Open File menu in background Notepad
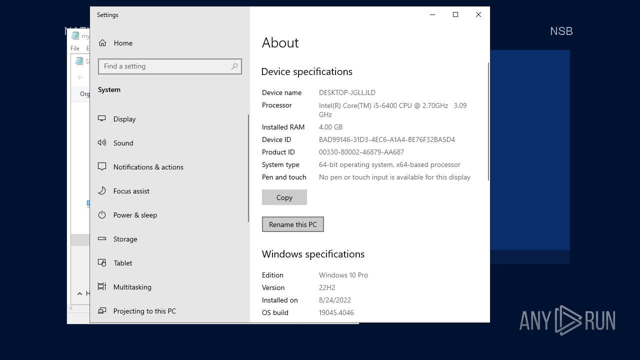640x360 pixels. (75, 48)
